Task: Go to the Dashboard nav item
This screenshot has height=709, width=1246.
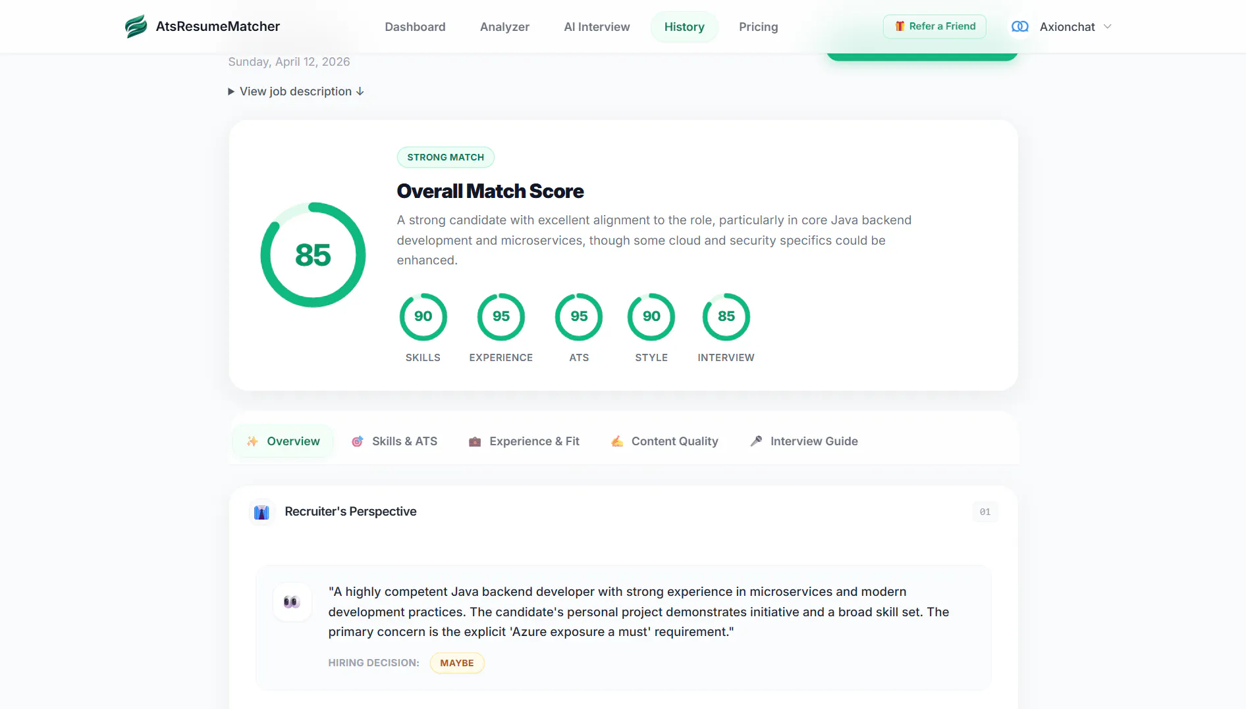Action: click(415, 27)
